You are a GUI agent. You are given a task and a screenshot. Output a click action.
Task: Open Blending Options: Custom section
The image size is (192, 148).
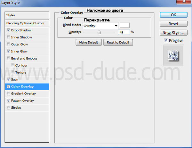[x=27, y=23]
